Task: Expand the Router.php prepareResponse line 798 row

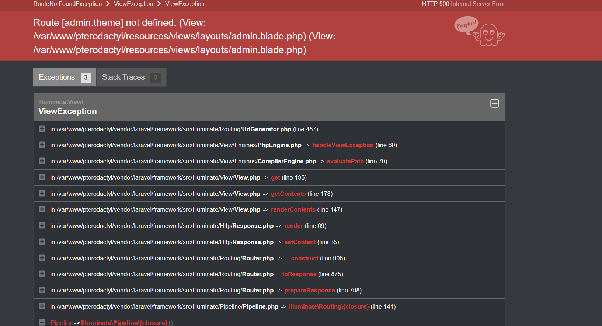Action: [42, 290]
